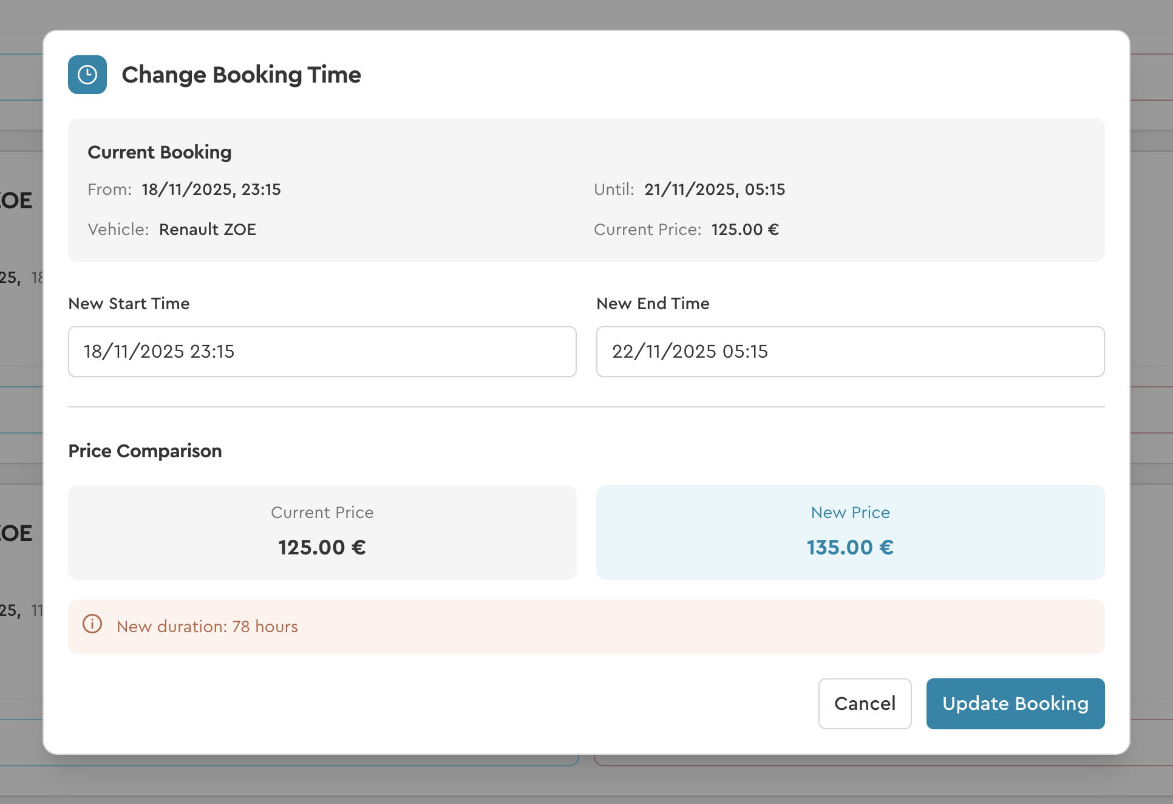Select the Until date 21/11/2025, 05:15
This screenshot has width=1173, height=804.
click(715, 189)
